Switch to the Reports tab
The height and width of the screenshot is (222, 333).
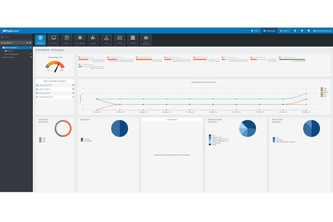[285, 31]
